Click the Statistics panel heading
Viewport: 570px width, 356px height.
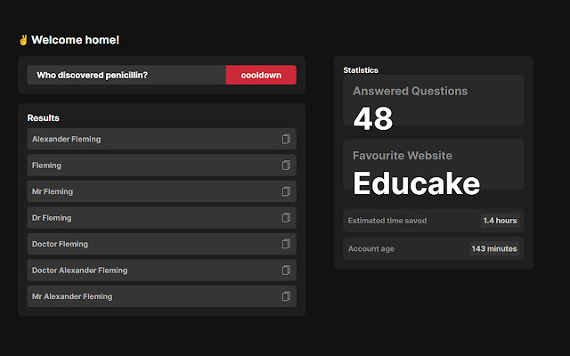click(361, 69)
